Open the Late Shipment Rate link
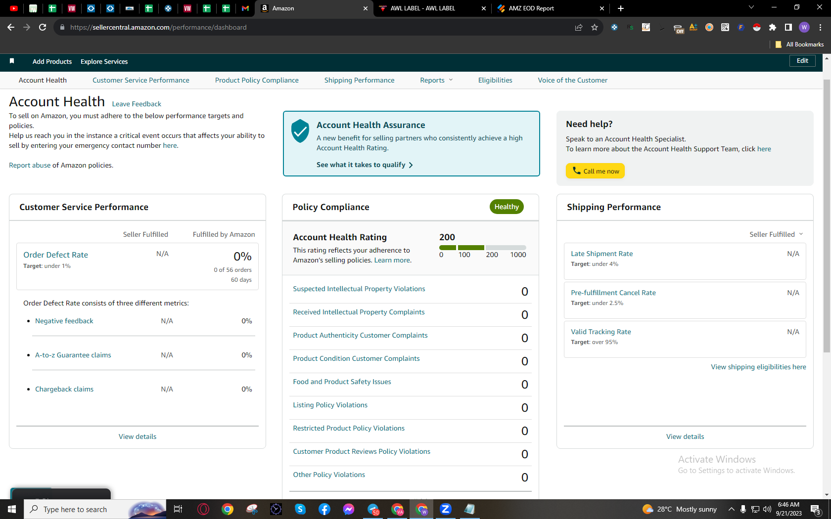The width and height of the screenshot is (831, 519). (x=602, y=254)
